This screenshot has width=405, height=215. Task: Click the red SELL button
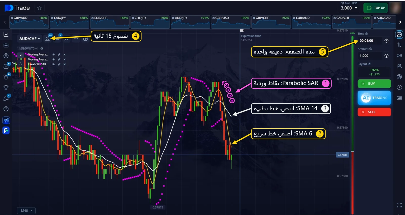click(x=374, y=112)
